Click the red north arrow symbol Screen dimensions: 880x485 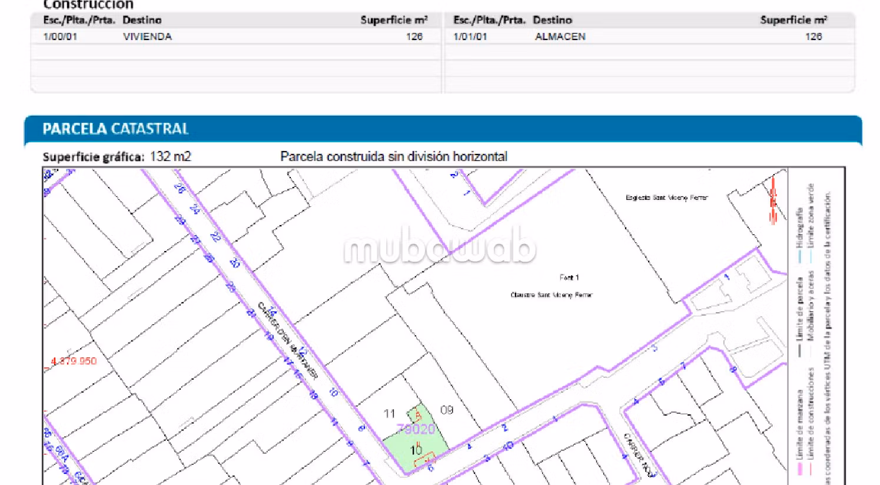(x=773, y=201)
